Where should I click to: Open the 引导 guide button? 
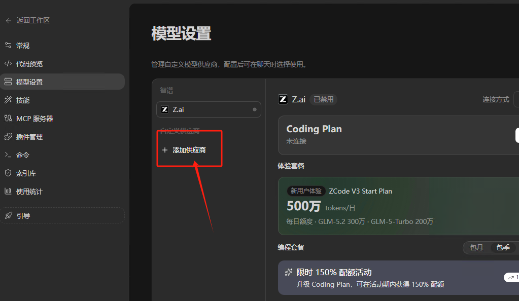(62, 215)
